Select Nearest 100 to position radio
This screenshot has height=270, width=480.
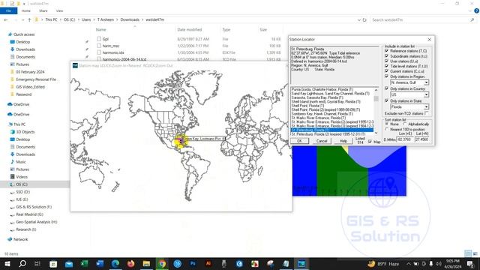coord(387,129)
